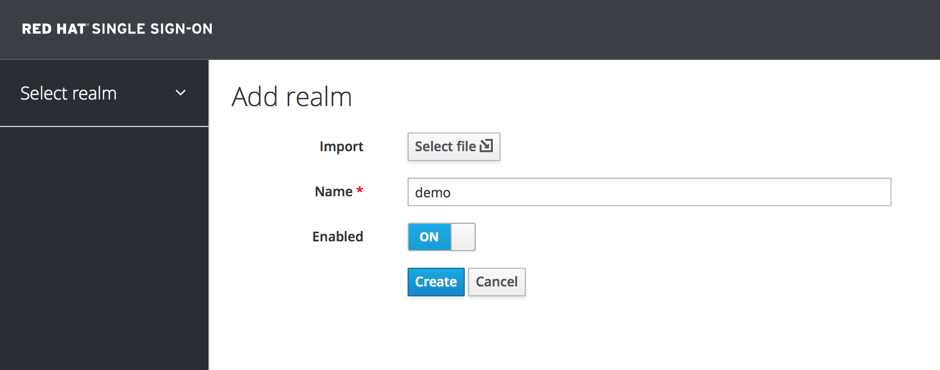940x370 pixels.
Task: Click the dark top header bar's empty area
Action: [x=550, y=29]
